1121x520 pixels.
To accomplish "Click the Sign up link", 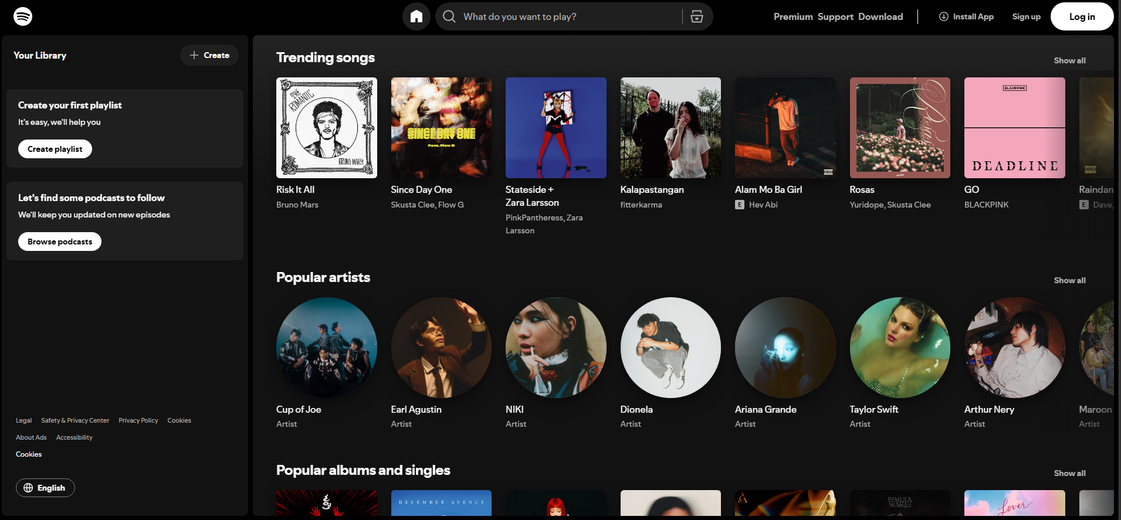I will pos(1026,16).
